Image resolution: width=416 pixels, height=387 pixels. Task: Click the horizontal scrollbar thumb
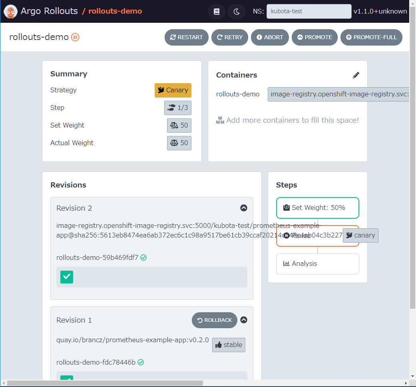pos(105,383)
